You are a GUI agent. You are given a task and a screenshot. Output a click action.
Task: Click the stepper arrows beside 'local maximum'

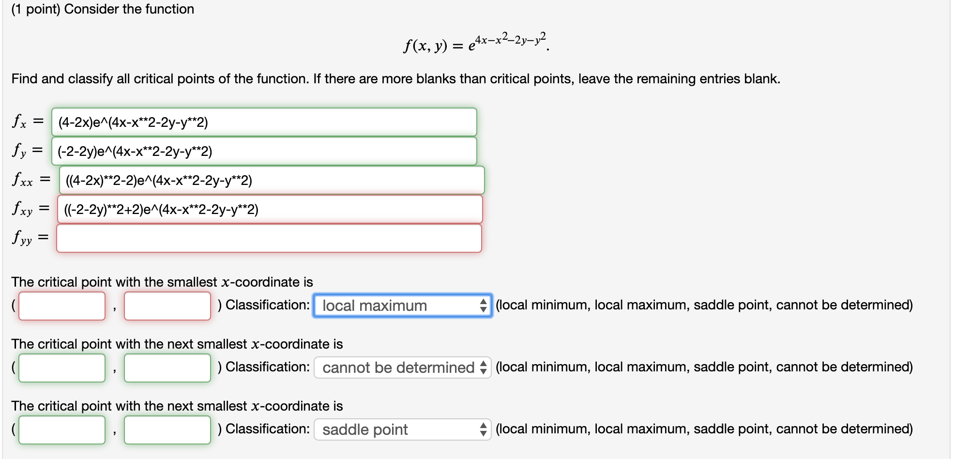pos(484,306)
